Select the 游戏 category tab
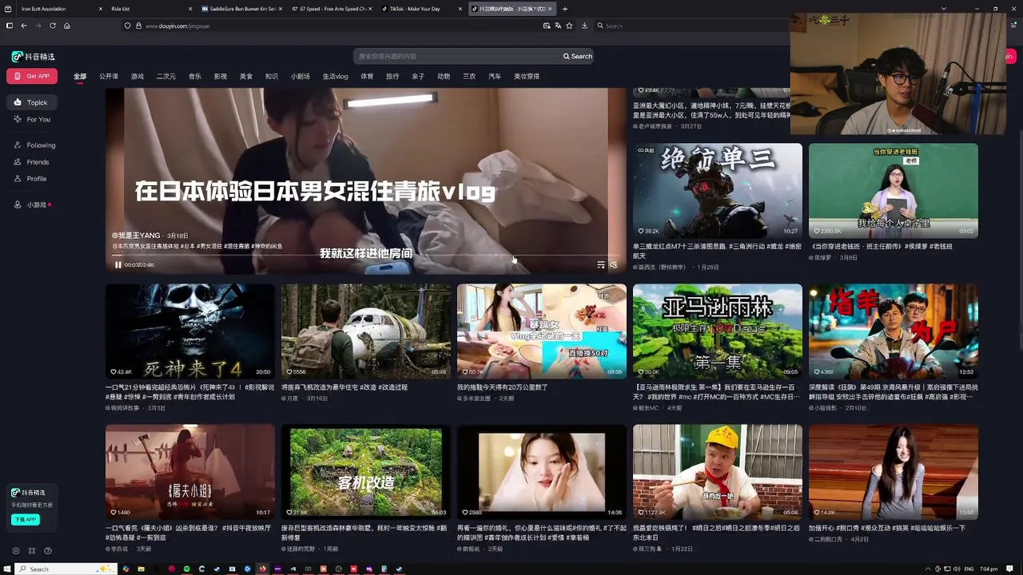This screenshot has width=1023, height=575. coord(137,77)
